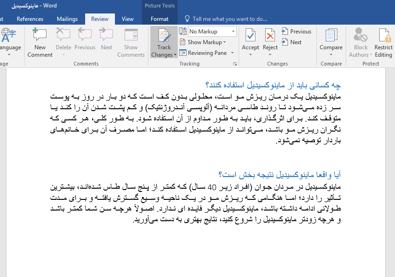The height and width of the screenshot is (277, 395).
Task: Expand the Compare dropdown arrow
Action: pos(331,54)
